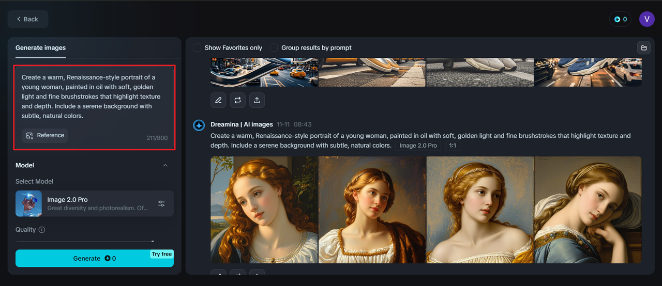This screenshot has width=662, height=286.
Task: Open the white sneaker on pavement thumbnail
Action: tap(480, 72)
